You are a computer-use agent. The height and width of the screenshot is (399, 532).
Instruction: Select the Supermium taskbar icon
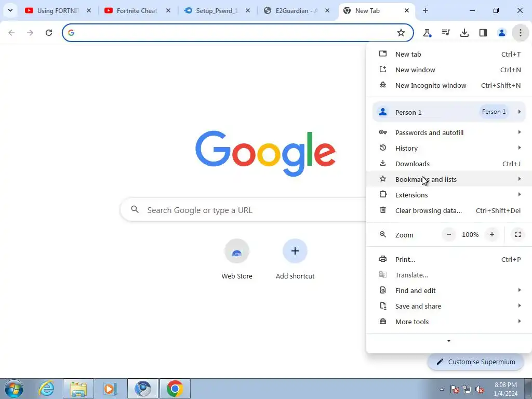(143, 389)
